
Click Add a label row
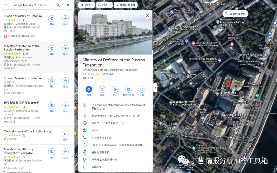click(x=115, y=167)
